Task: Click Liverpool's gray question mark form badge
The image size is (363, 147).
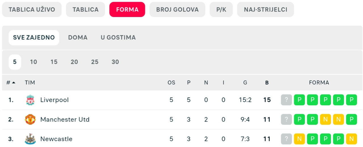Action: [x=286, y=100]
